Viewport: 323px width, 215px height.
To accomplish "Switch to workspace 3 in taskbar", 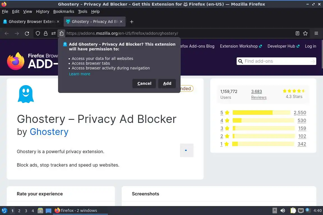I will pyautogui.click(x=26, y=211).
